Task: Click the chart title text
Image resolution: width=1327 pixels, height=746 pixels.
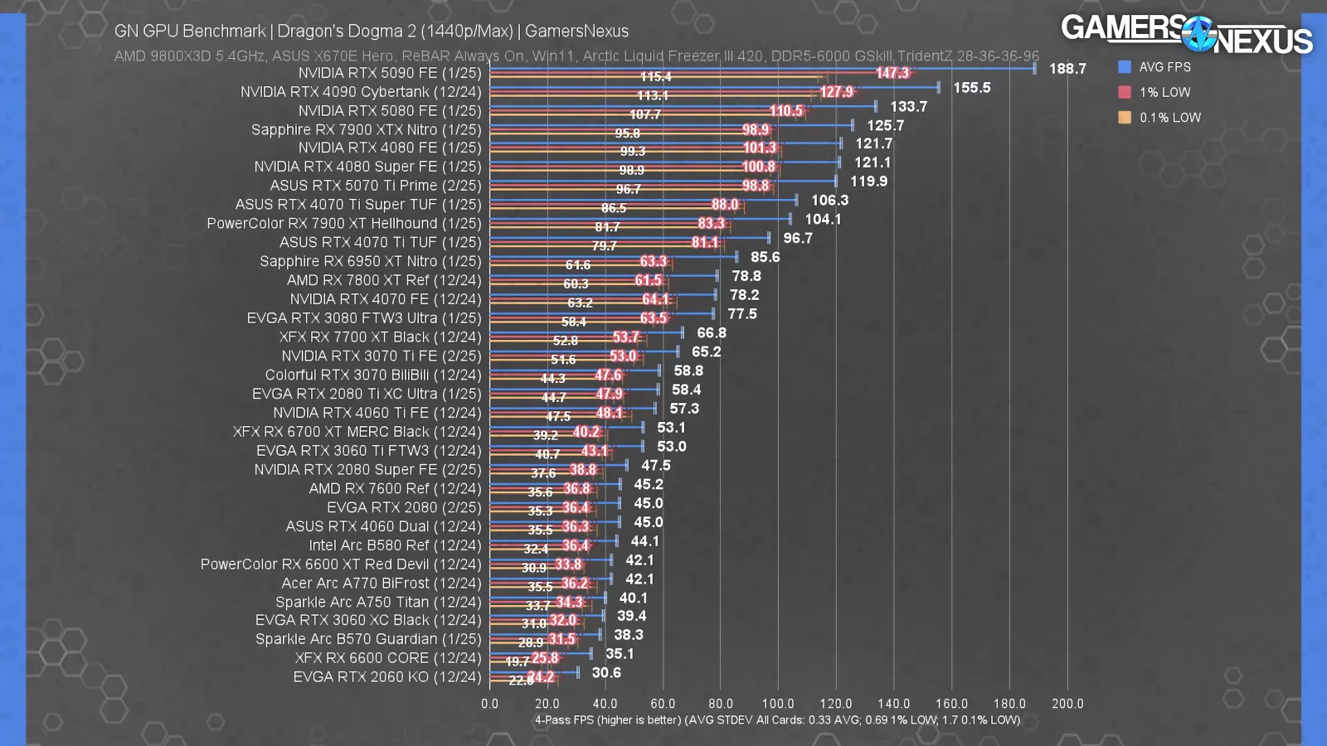Action: point(371,31)
